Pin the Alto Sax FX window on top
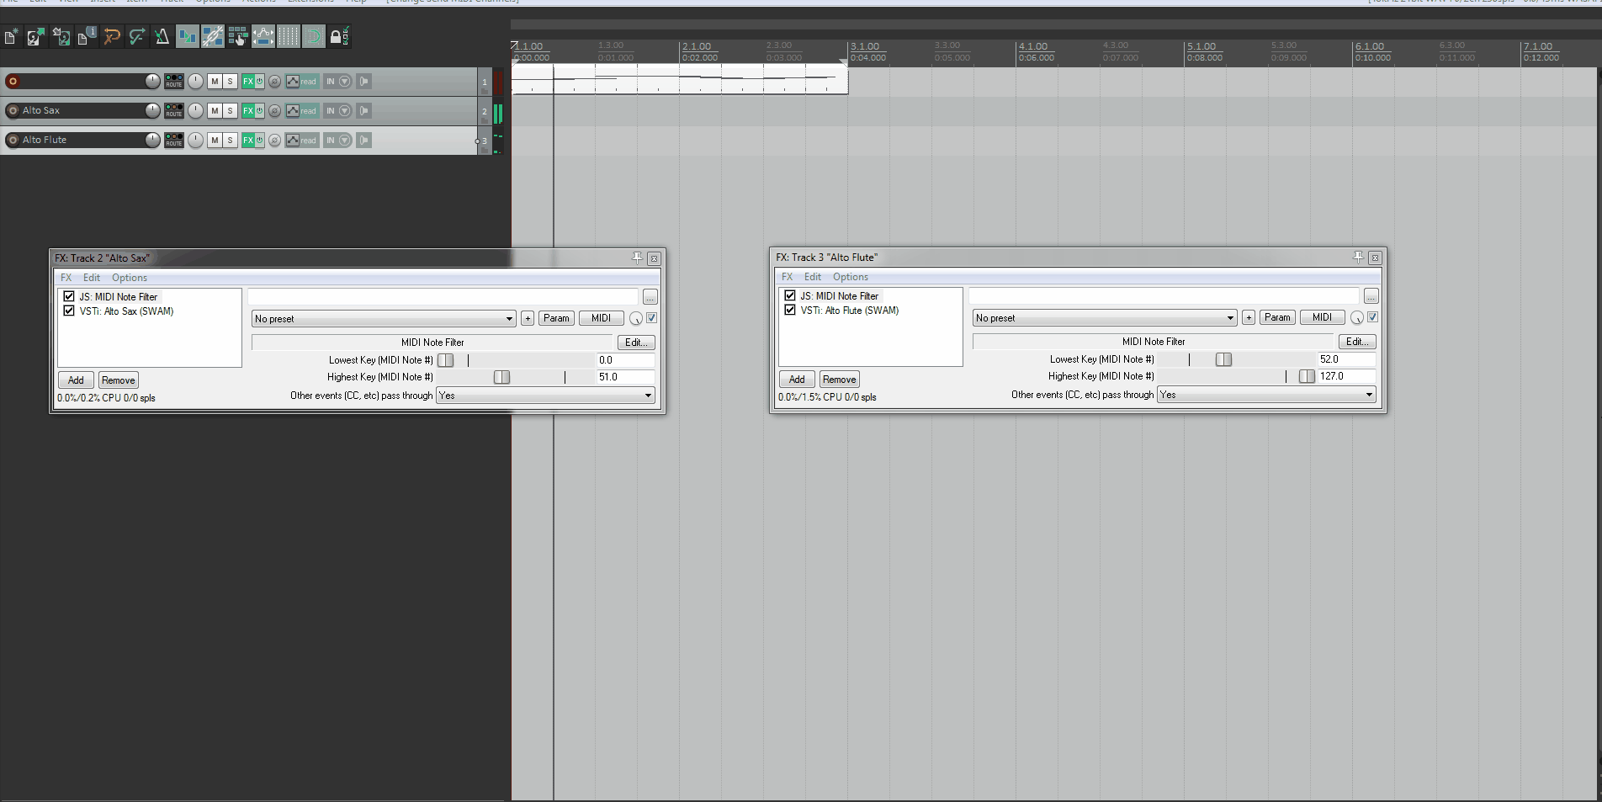 [x=637, y=258]
